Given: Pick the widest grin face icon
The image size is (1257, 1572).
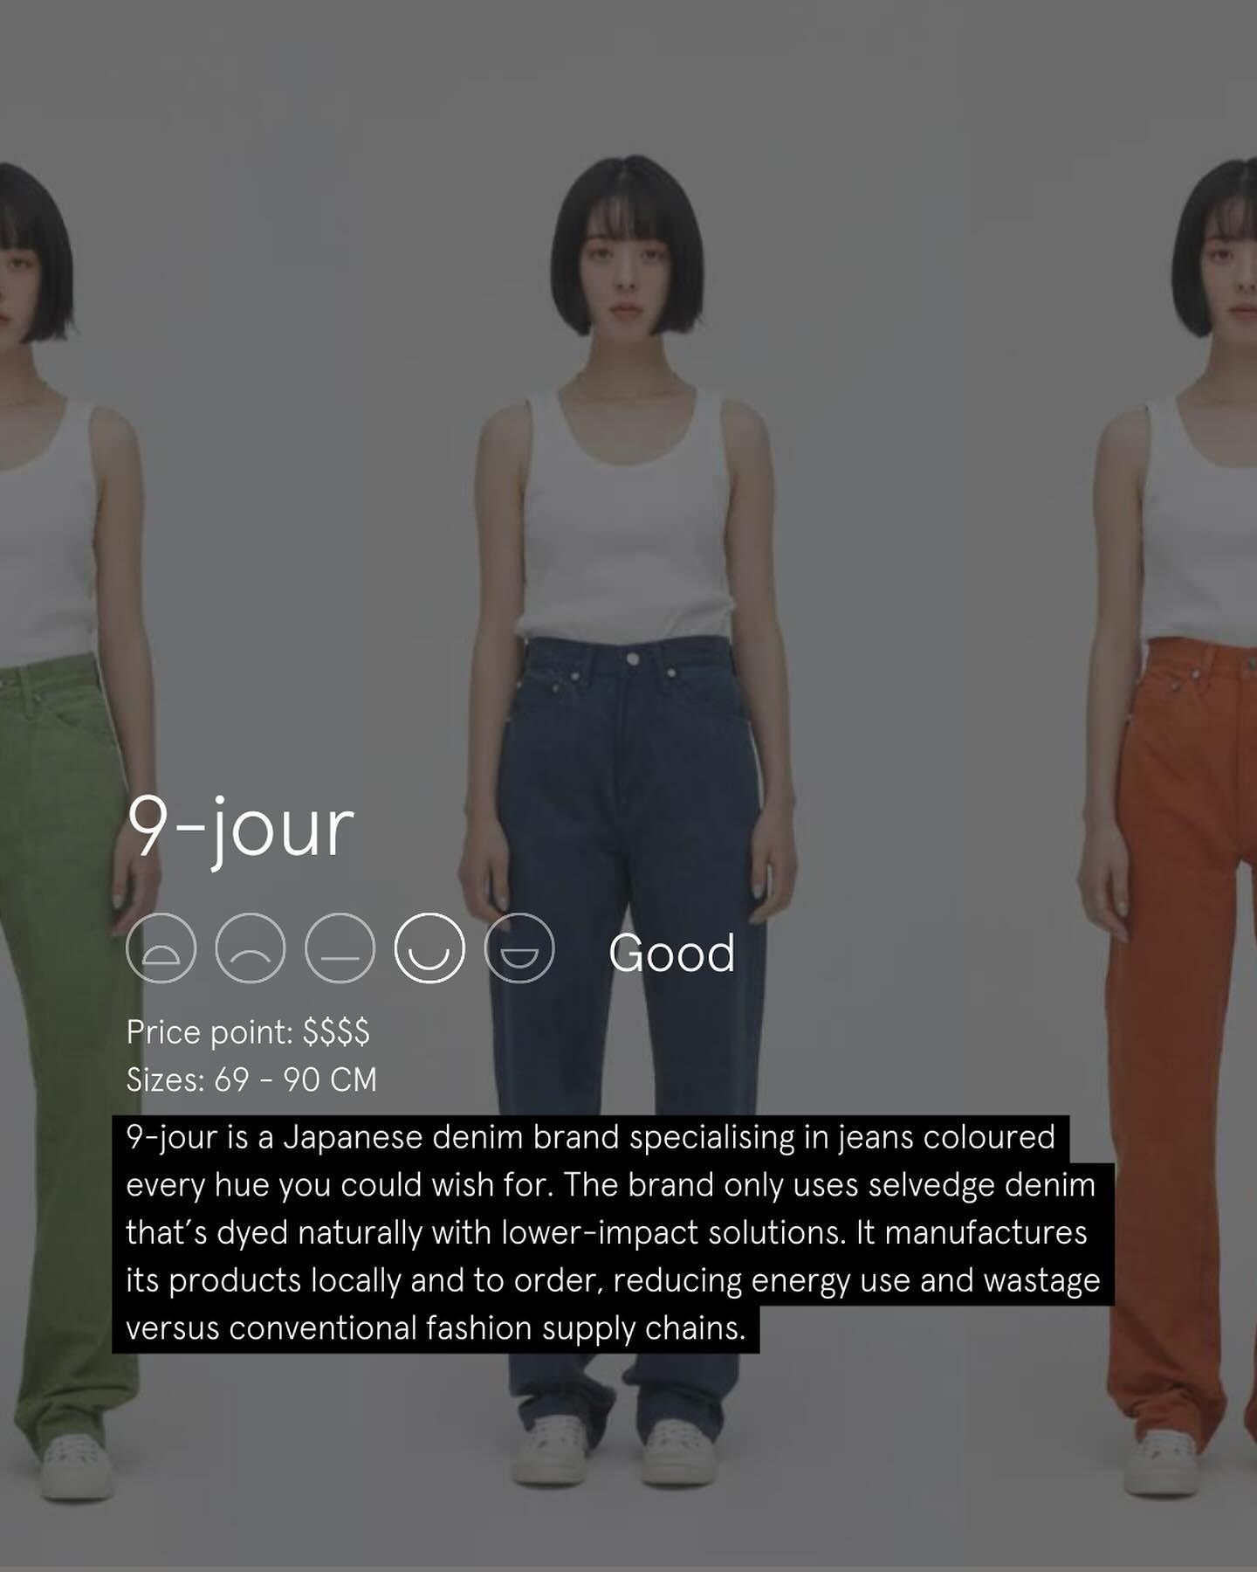Looking at the screenshot, I should [x=519, y=948].
